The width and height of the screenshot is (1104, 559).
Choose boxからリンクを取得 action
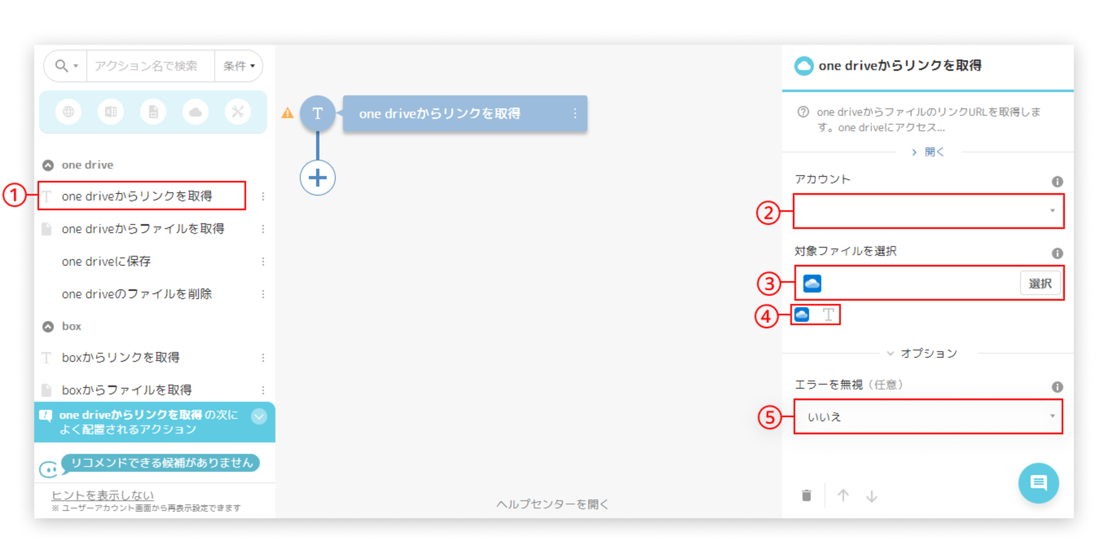(120, 357)
